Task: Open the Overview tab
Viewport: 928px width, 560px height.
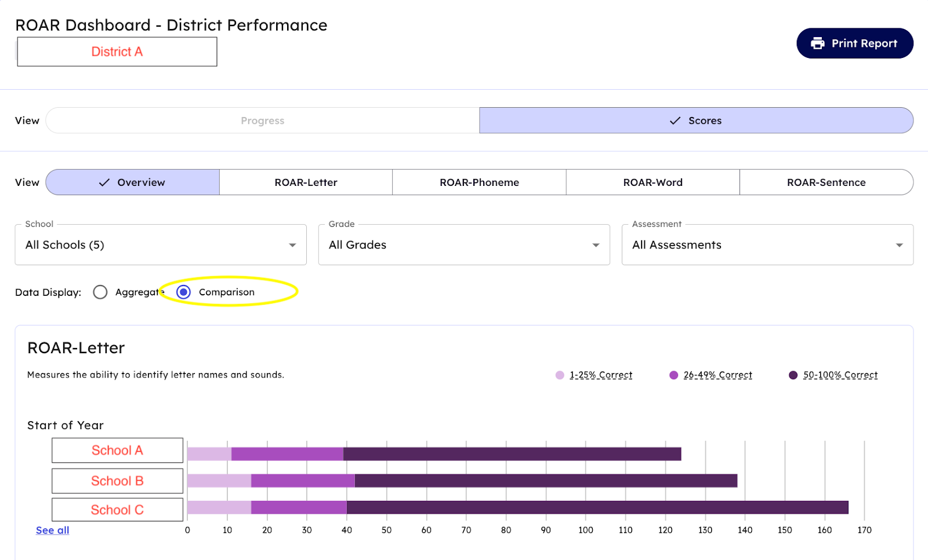Action: click(x=132, y=182)
